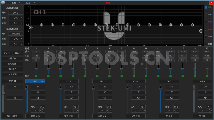Screen dimensions: 214x120
Task: Switch to the CH 4 channel tab
Action: pos(136,81)
